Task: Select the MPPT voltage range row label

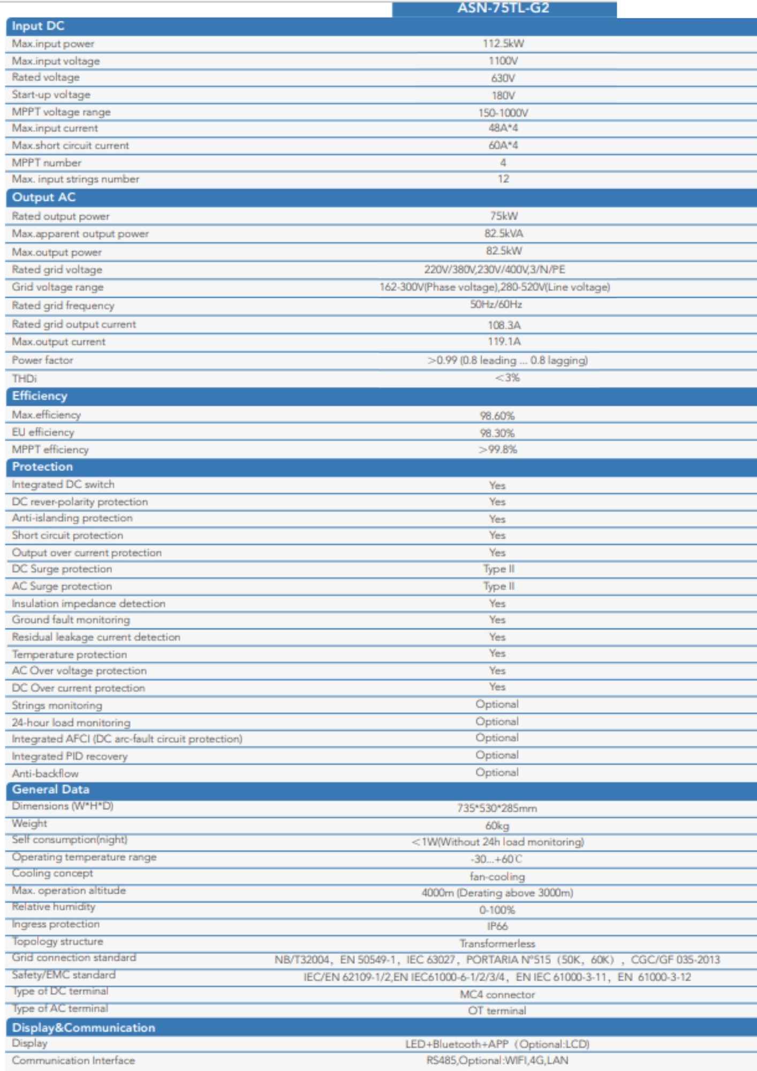Action: (61, 112)
